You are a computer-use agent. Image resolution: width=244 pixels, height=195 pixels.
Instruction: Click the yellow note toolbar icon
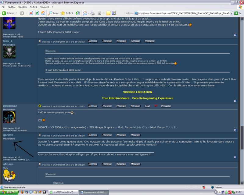(x=108, y=13)
